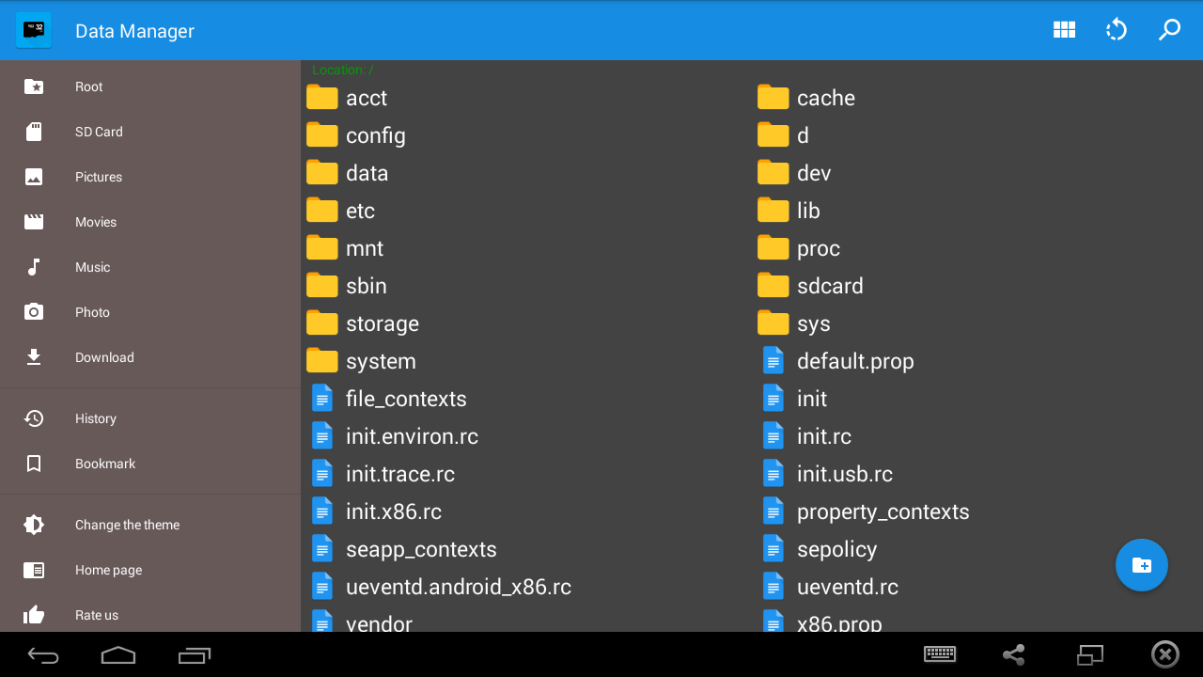Image resolution: width=1203 pixels, height=677 pixels.
Task: Toggle the grid view icon
Action: click(1064, 30)
